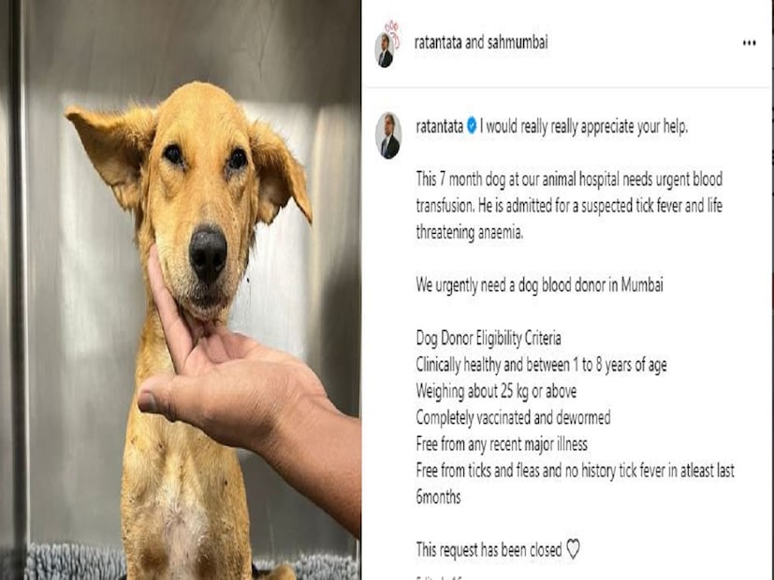The width and height of the screenshot is (774, 580).
Task: Click 'Clinically healthy and between 1 to 8 years' line
Action: coord(541,365)
